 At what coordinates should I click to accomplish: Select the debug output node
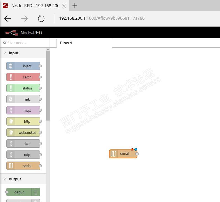point(23,192)
